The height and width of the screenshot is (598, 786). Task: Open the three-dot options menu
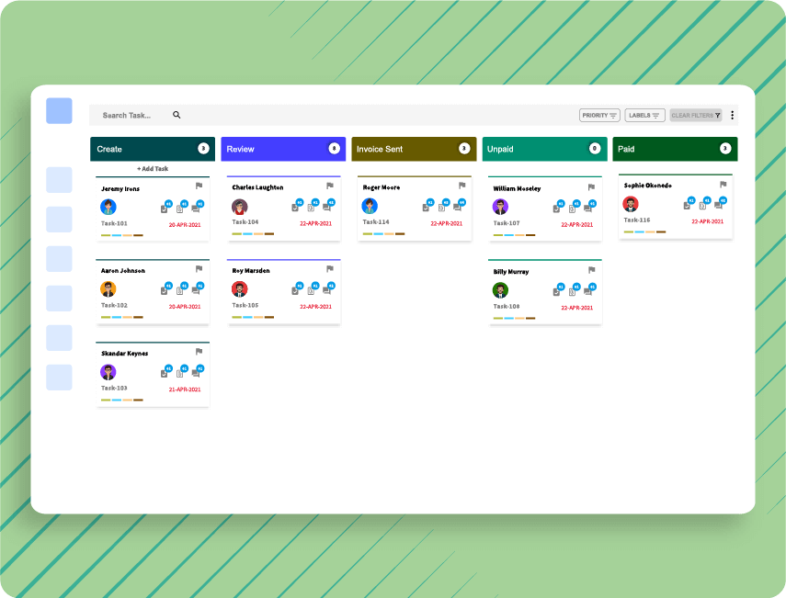(x=732, y=114)
